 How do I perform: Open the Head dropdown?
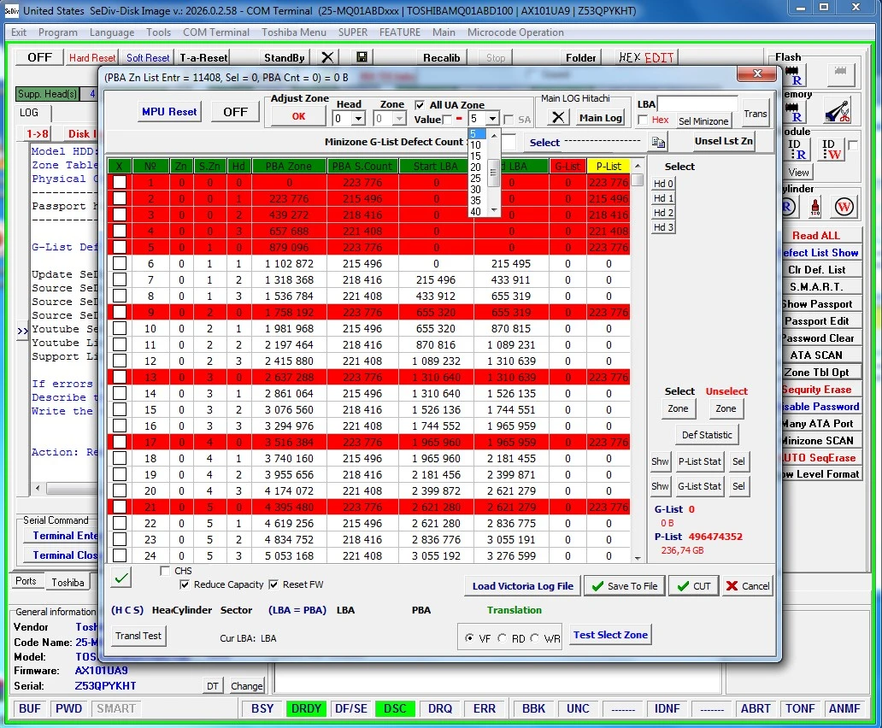358,119
